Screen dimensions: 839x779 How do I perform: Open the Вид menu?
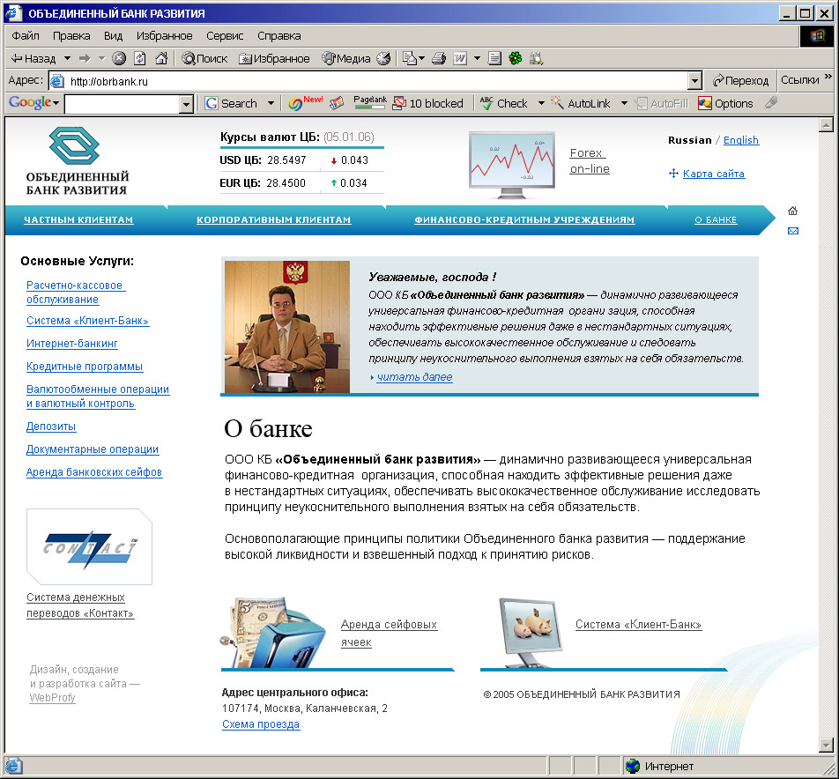tap(113, 36)
